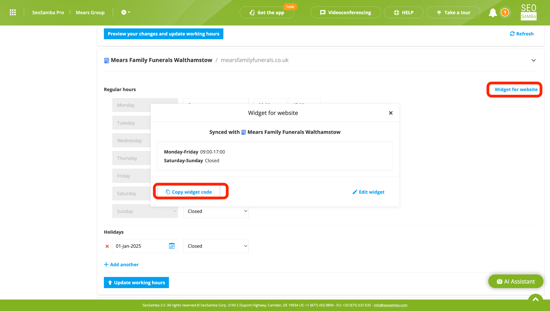Click the notification bell icon
550x311 pixels.
[x=493, y=13]
